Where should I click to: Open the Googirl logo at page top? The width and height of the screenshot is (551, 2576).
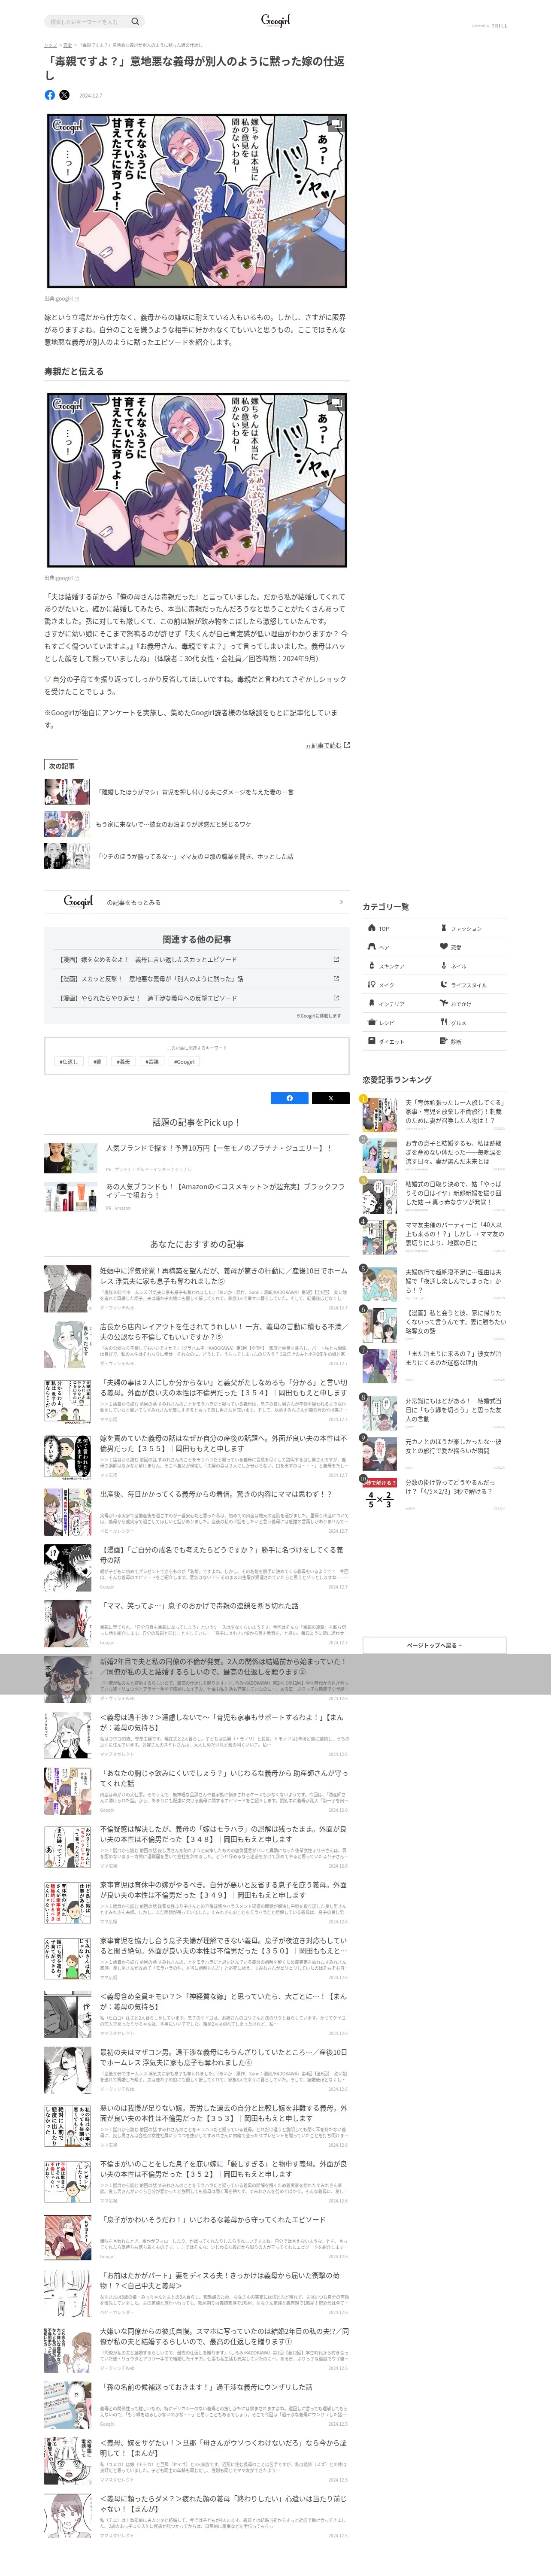[275, 20]
